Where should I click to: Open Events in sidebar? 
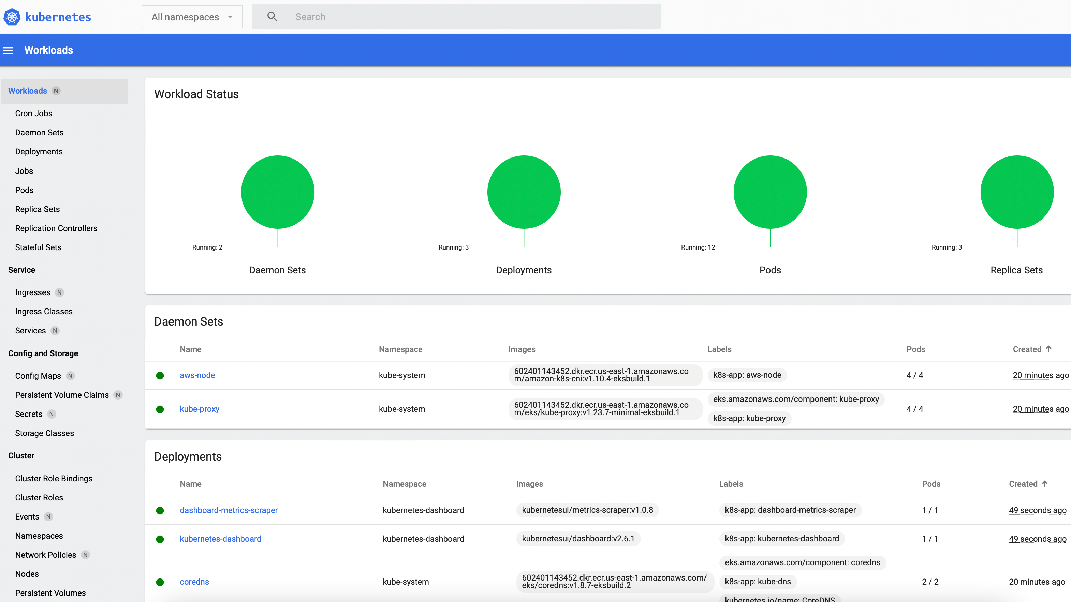[27, 517]
